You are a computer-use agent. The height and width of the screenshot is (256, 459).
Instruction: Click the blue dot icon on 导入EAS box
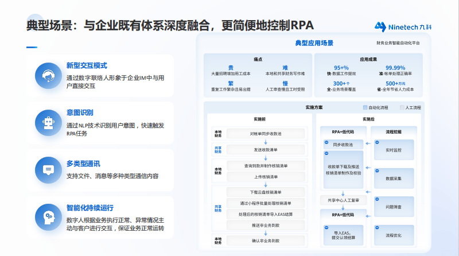coord(326,228)
